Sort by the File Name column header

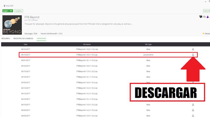[x=87, y=44]
